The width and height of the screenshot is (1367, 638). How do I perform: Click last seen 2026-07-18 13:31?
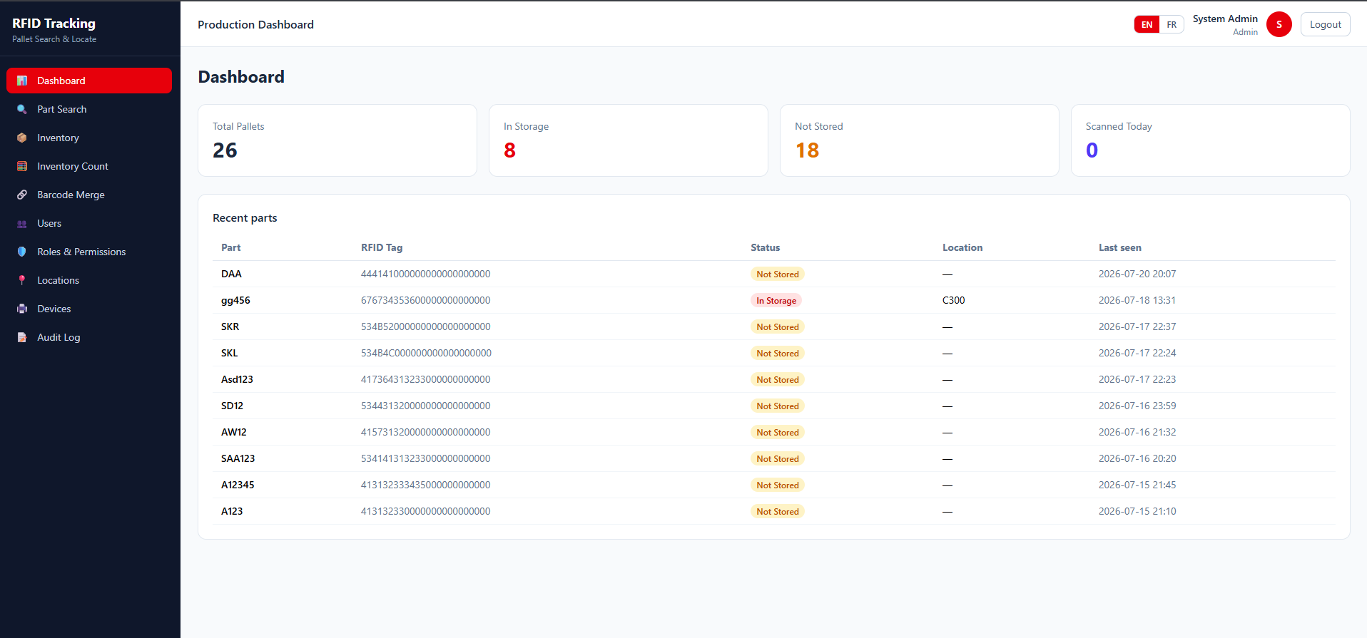pyautogui.click(x=1137, y=300)
